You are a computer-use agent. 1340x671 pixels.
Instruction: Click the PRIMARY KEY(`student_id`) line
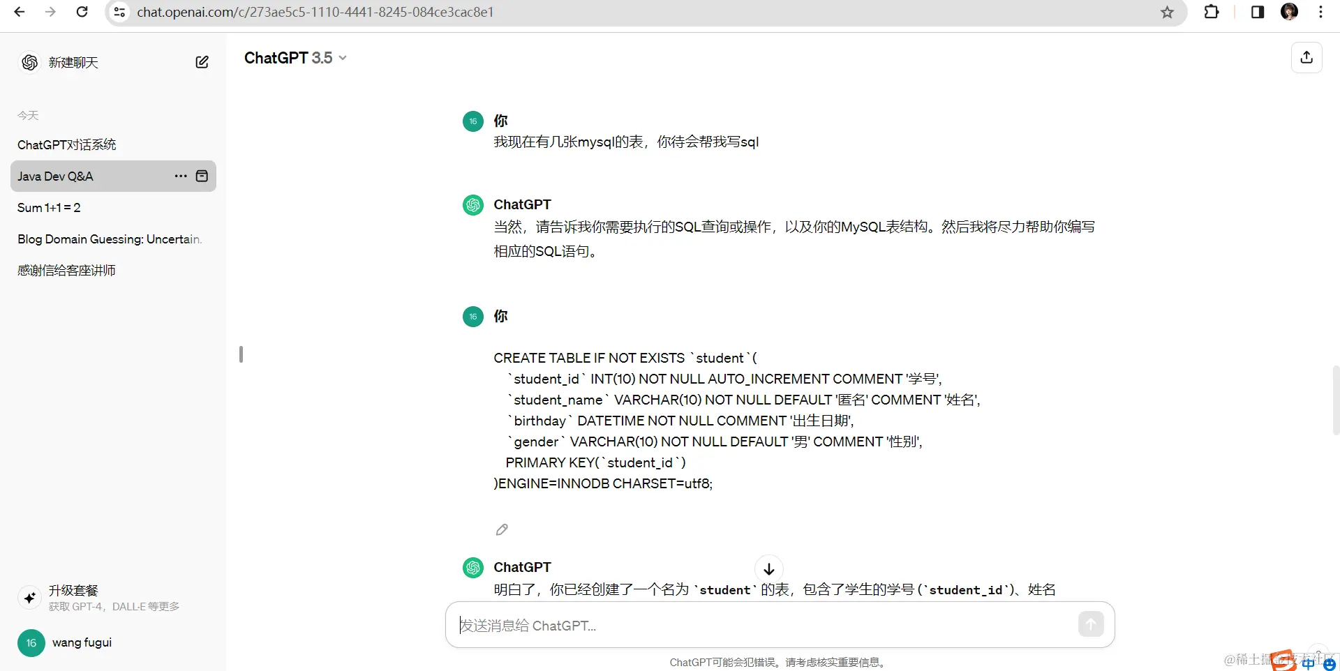[x=595, y=462]
